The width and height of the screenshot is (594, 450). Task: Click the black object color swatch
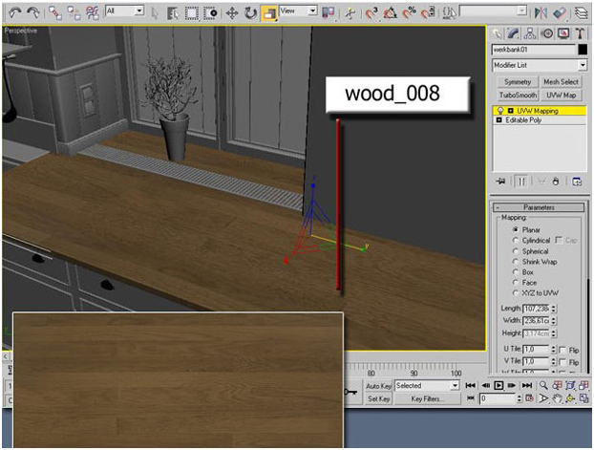click(x=583, y=50)
